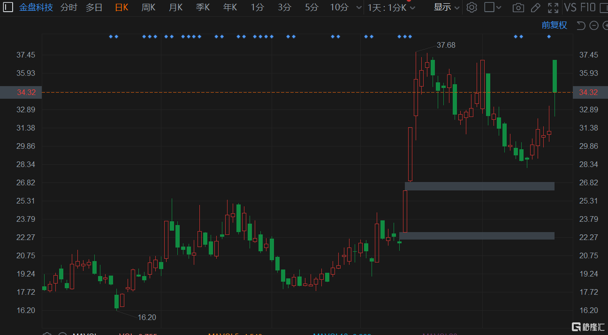Click the left axis label 29.86
This screenshot has height=335, width=608.
click(x=26, y=146)
